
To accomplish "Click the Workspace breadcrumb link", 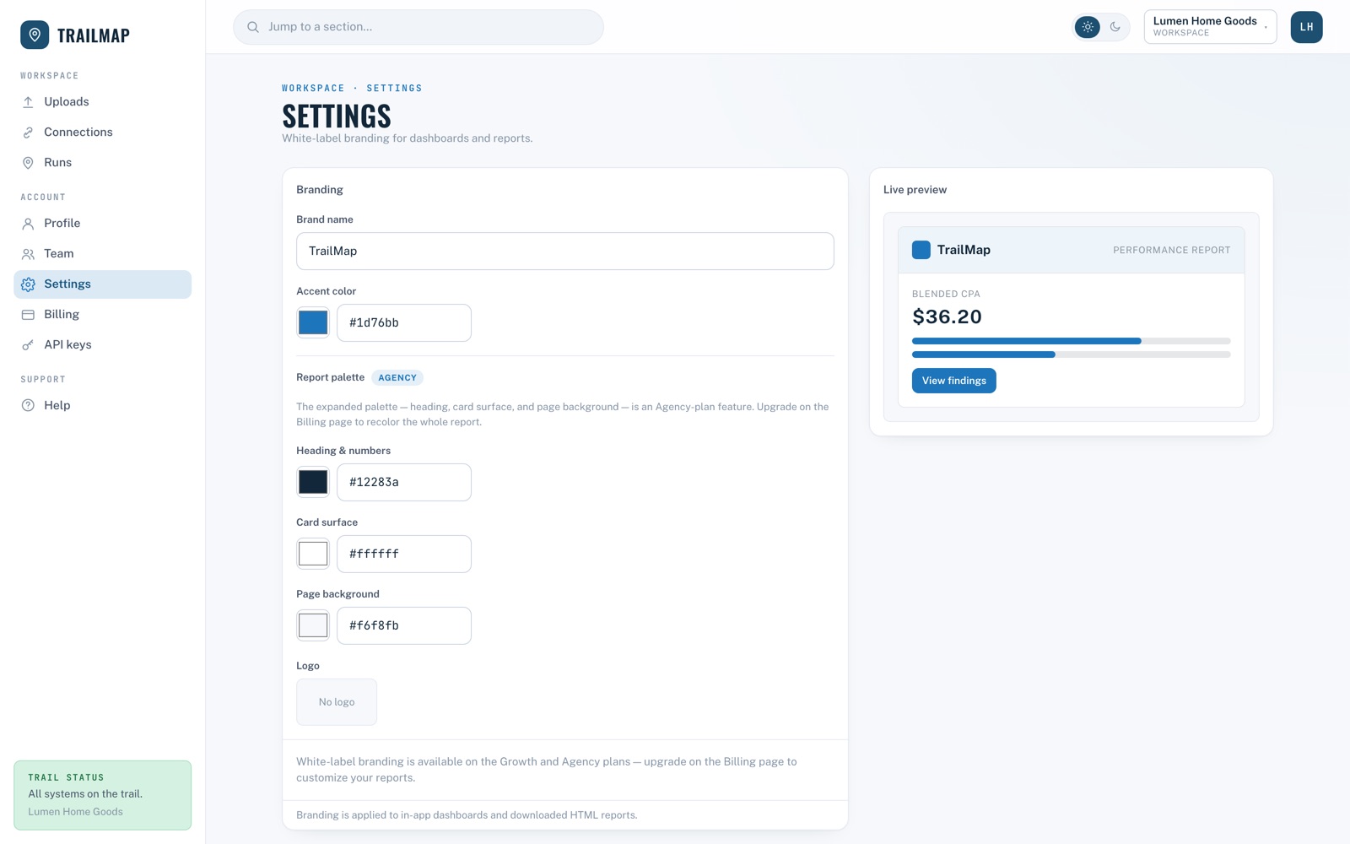I will (x=313, y=88).
